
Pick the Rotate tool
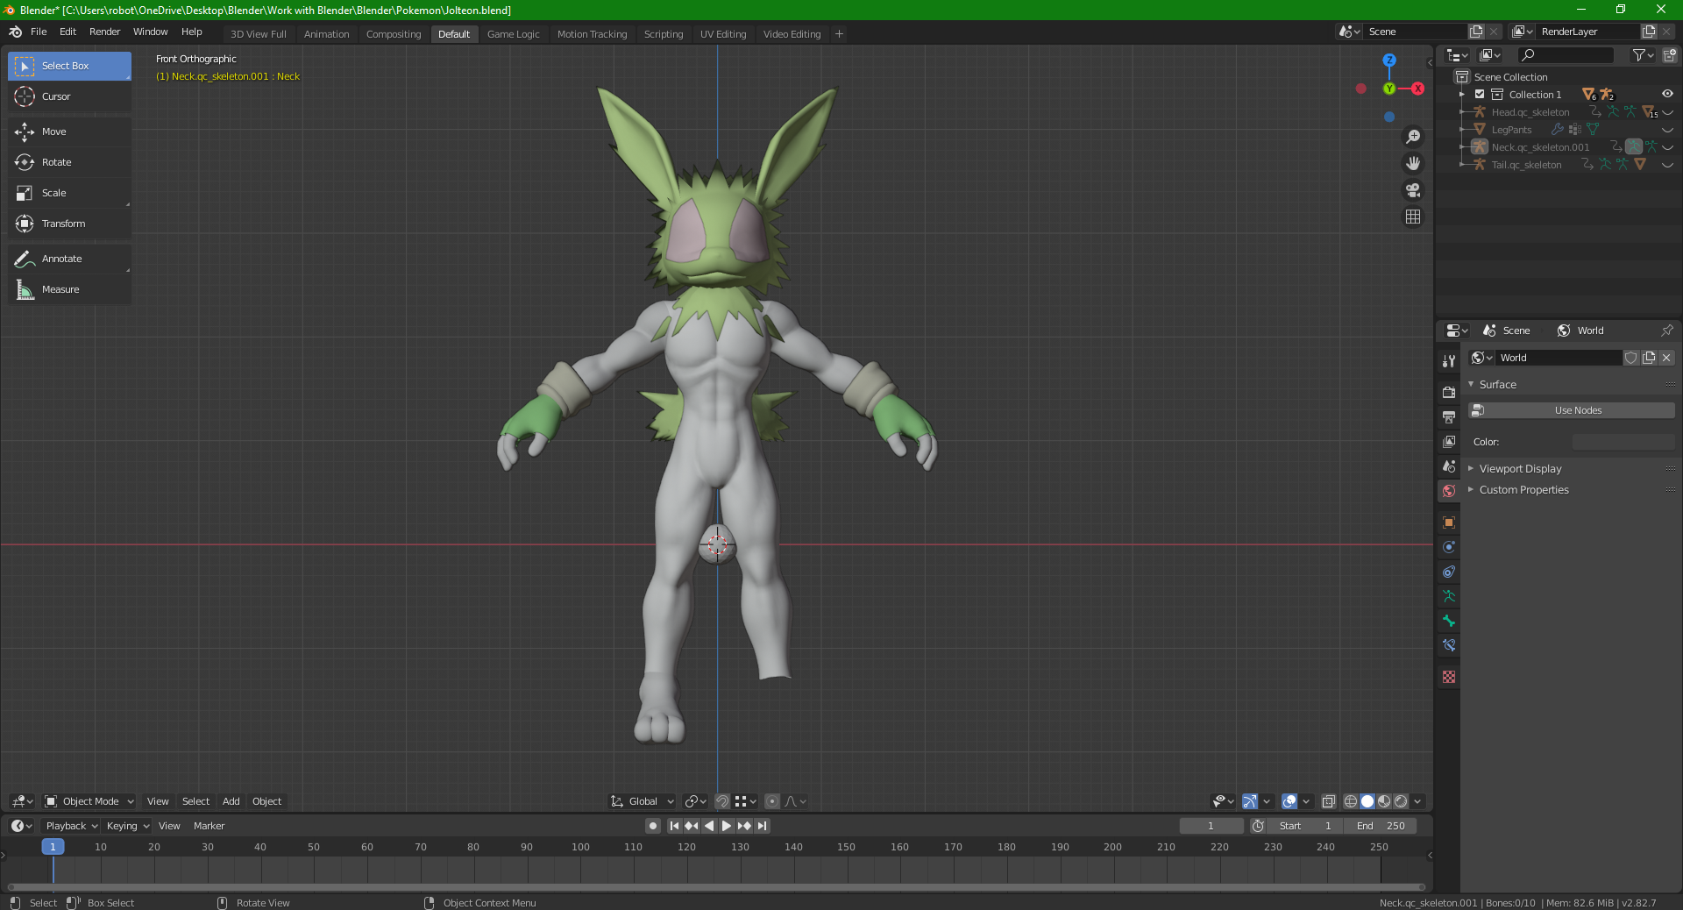[x=69, y=162]
